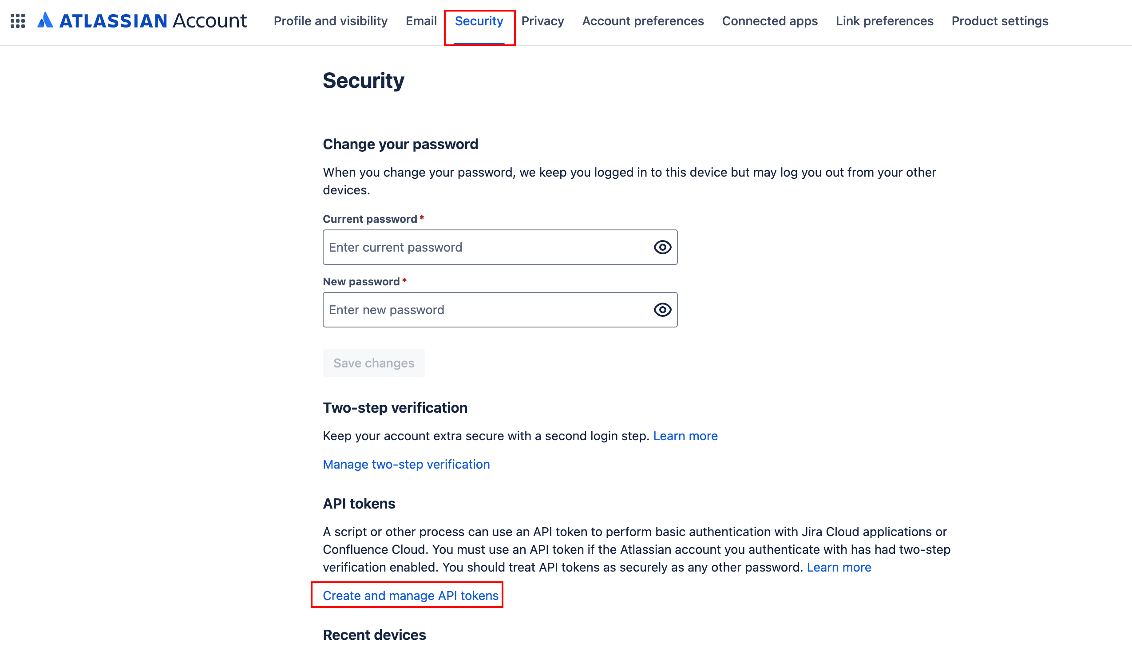Open Account preferences

[642, 21]
